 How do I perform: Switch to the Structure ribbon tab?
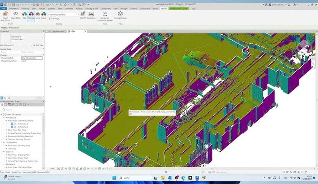[25, 8]
